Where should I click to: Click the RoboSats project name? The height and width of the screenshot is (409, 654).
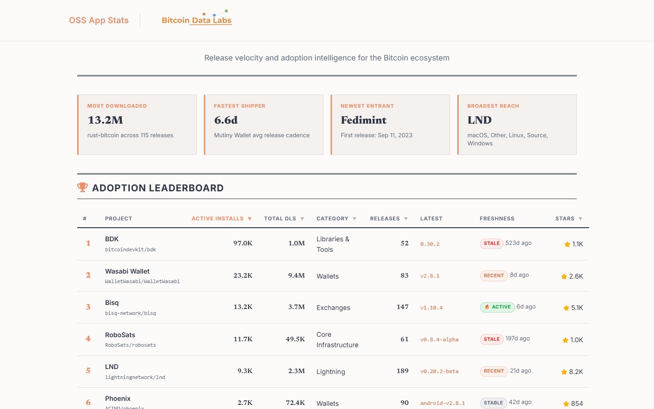click(120, 335)
